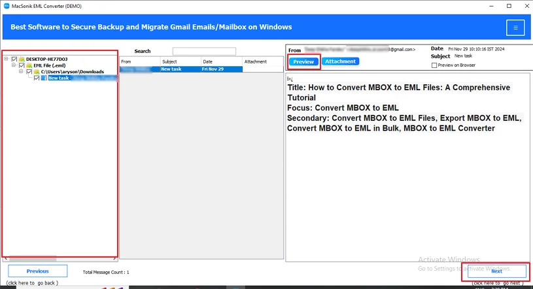Sort the list by Subject column header
533x289 pixels.
181,61
